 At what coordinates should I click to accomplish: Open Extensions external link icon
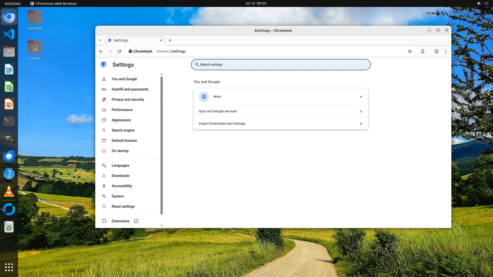136,221
